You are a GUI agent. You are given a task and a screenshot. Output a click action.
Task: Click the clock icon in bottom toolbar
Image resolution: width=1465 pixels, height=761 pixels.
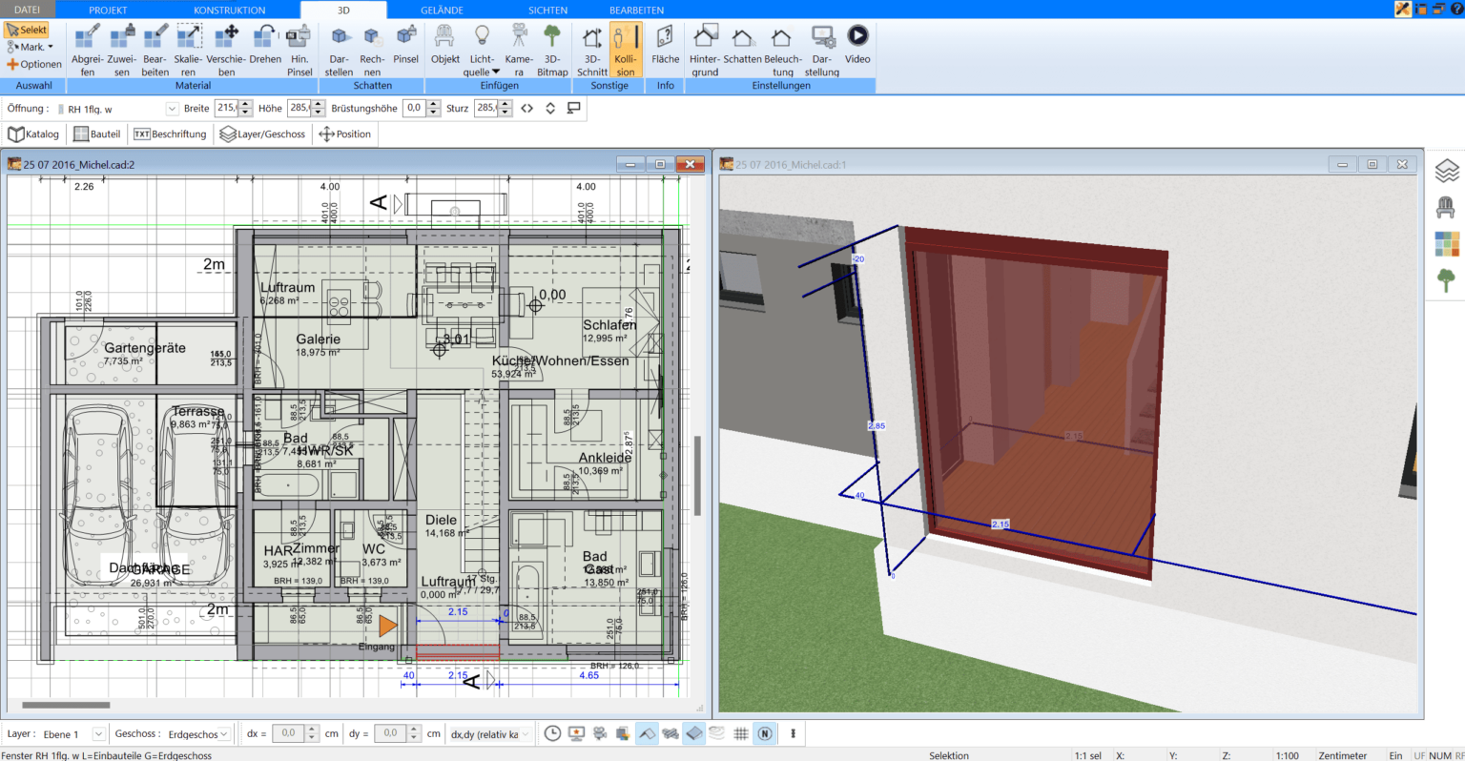[x=552, y=733]
